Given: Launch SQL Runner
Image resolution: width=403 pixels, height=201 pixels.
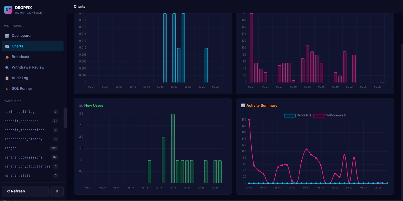Looking at the screenshot, I should (33, 89).
